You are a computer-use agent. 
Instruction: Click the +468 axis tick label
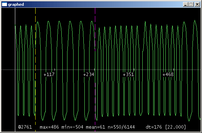(168, 74)
